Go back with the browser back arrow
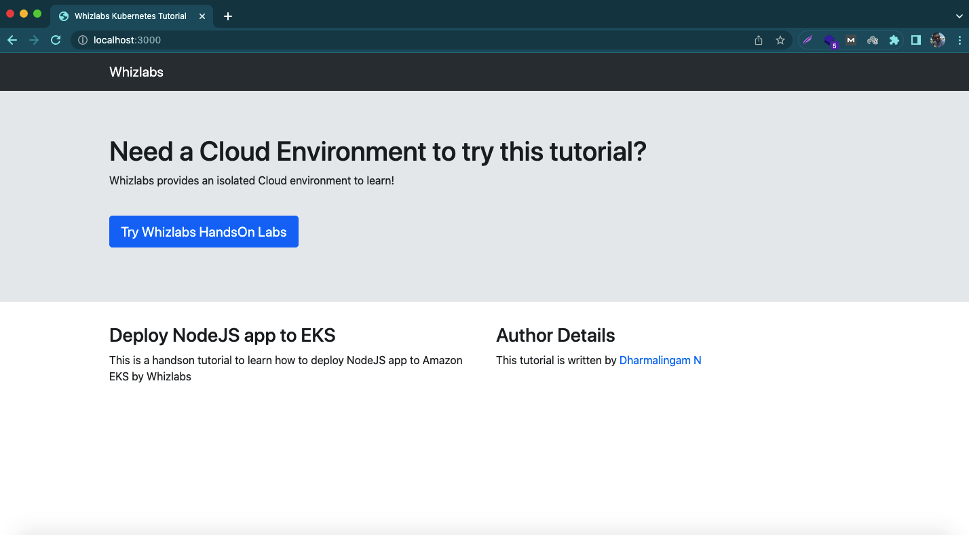The width and height of the screenshot is (969, 535). [x=12, y=40]
